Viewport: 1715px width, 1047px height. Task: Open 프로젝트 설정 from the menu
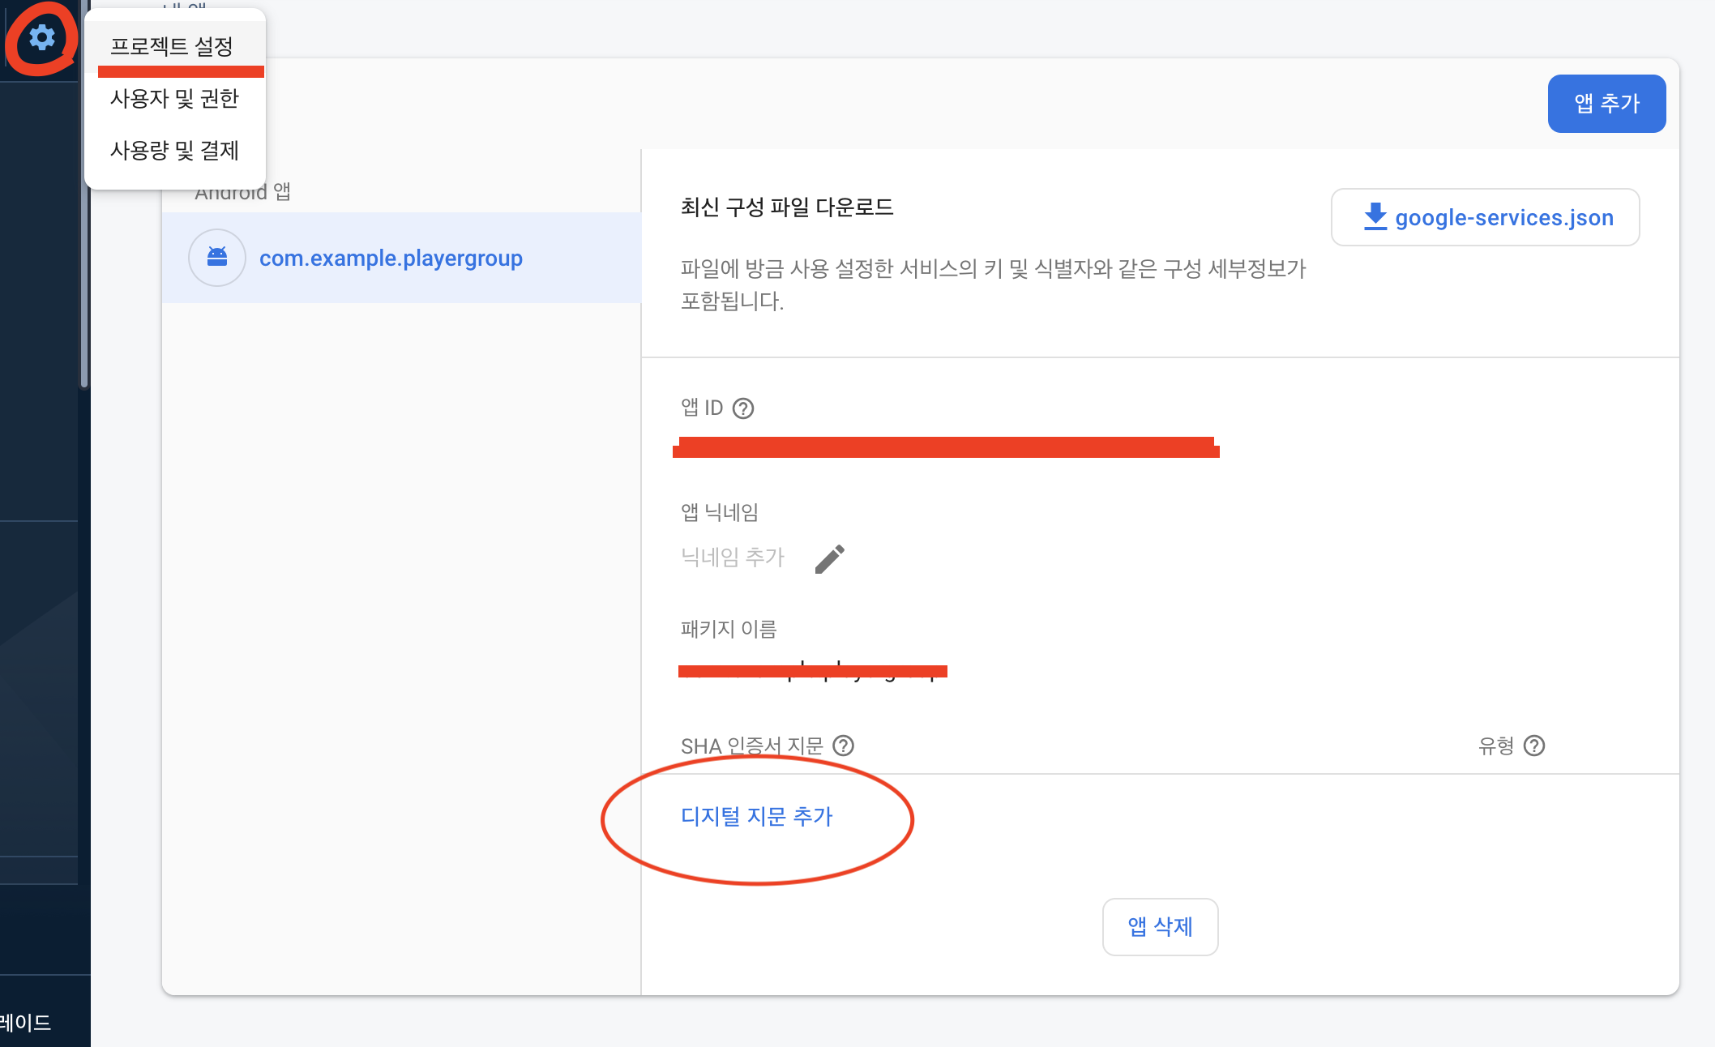click(x=172, y=46)
